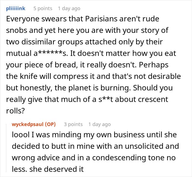Click the reply text starting 'loool I was minding'

click(95, 152)
